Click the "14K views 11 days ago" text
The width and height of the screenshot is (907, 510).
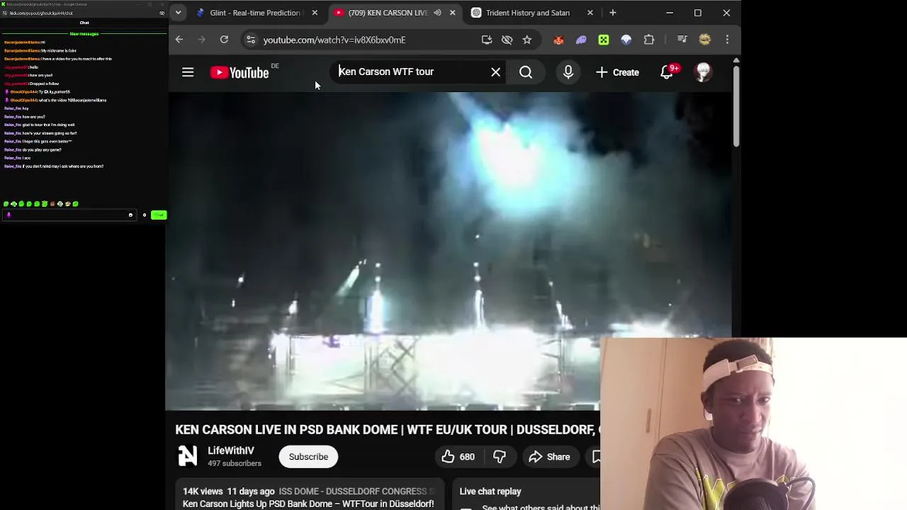(228, 491)
